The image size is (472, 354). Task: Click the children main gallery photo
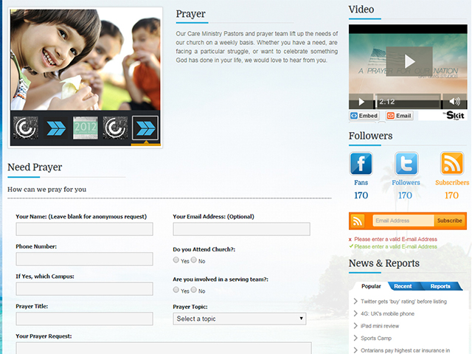86,60
